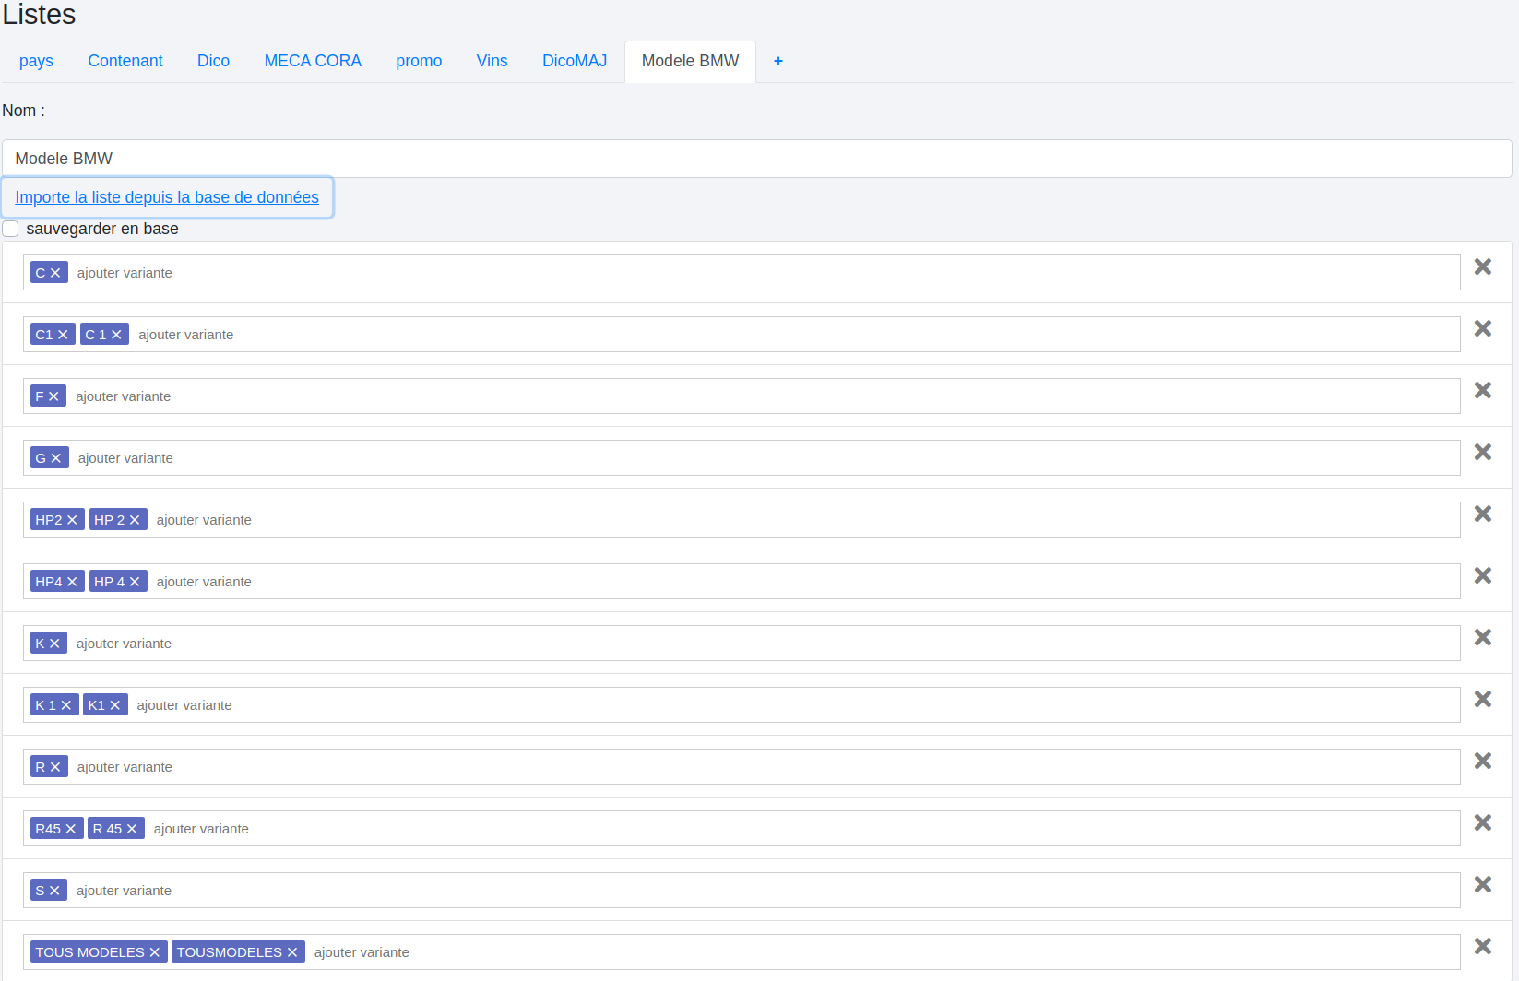Remove the K1 variant tag
This screenshot has height=981, width=1519.
[115, 705]
